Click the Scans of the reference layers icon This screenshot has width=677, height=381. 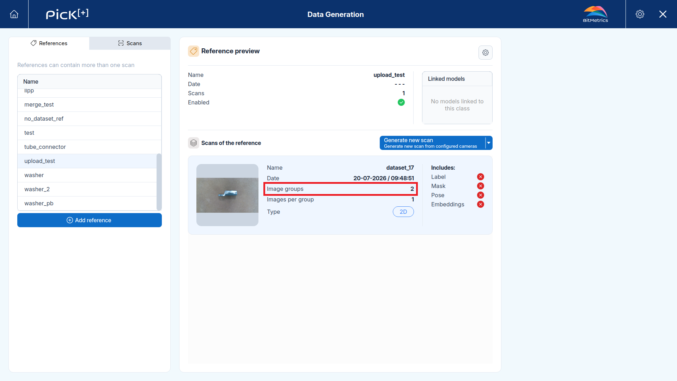pos(194,143)
